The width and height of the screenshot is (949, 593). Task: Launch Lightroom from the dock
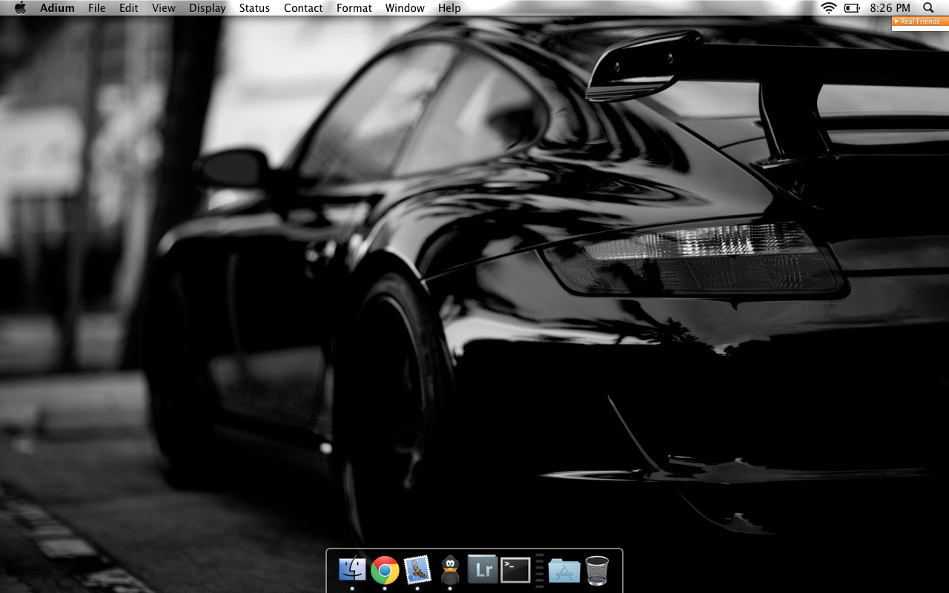(483, 569)
